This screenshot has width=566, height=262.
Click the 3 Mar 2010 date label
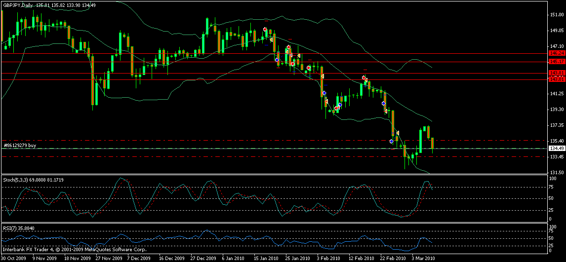click(x=424, y=258)
